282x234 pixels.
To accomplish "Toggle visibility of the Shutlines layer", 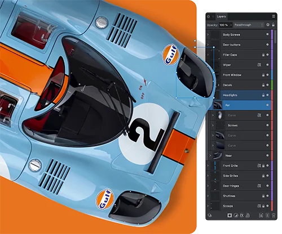I will point(267,196).
